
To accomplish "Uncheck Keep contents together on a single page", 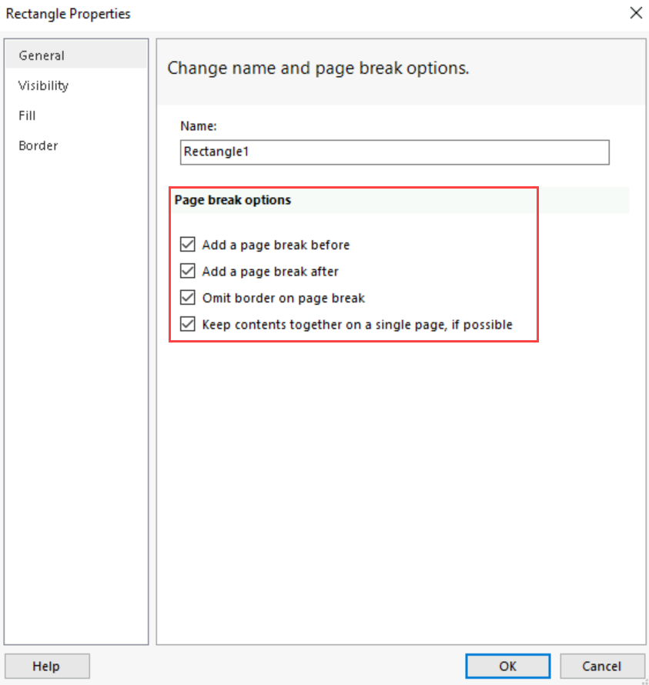I will [187, 324].
